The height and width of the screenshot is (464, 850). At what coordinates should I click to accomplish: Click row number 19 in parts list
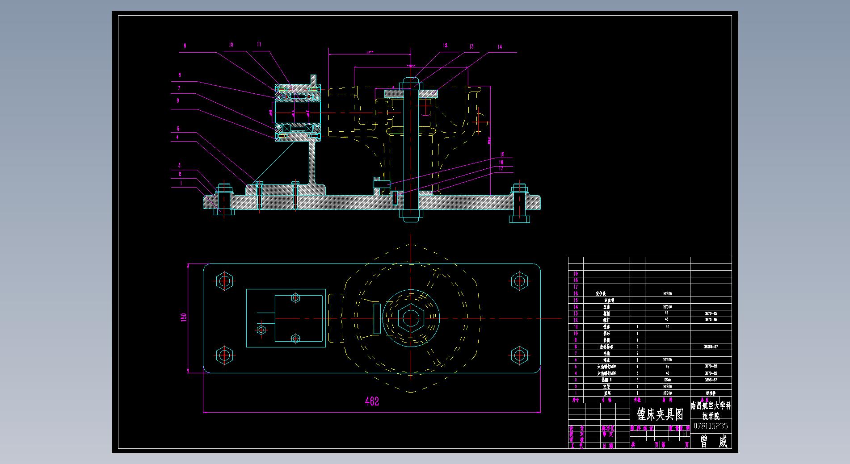(x=576, y=274)
